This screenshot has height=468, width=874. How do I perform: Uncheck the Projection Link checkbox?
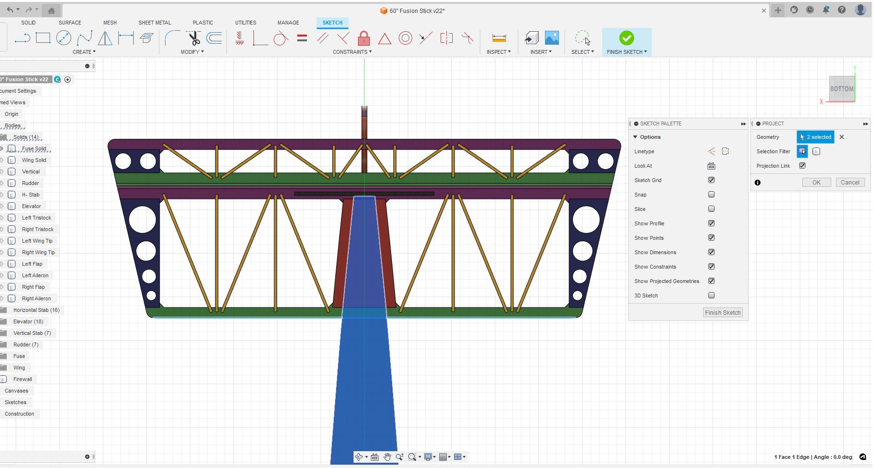click(802, 166)
